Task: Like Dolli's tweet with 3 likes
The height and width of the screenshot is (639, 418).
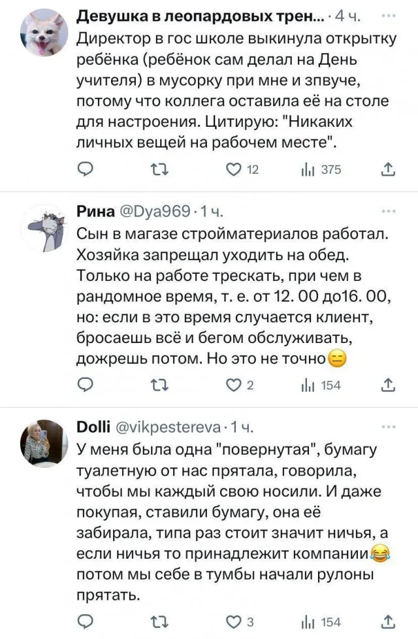Action: pyautogui.click(x=234, y=621)
